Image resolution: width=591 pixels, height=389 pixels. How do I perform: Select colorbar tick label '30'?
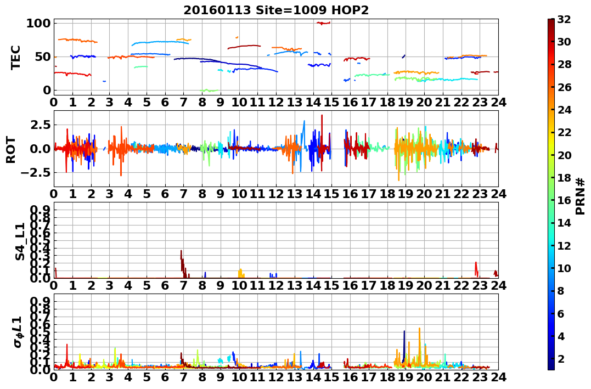pos(564,42)
